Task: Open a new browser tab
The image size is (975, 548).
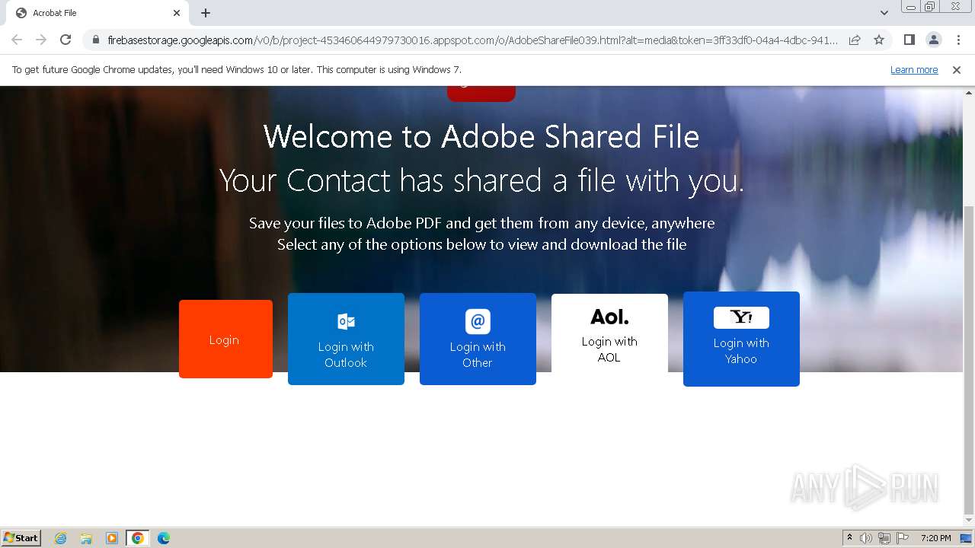Action: point(206,13)
